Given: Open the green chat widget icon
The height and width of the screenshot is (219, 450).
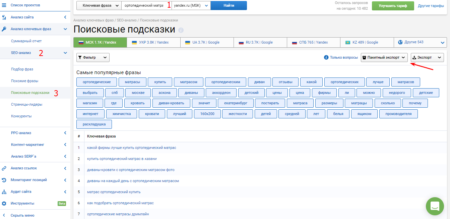Looking at the screenshot, I should [x=435, y=206].
